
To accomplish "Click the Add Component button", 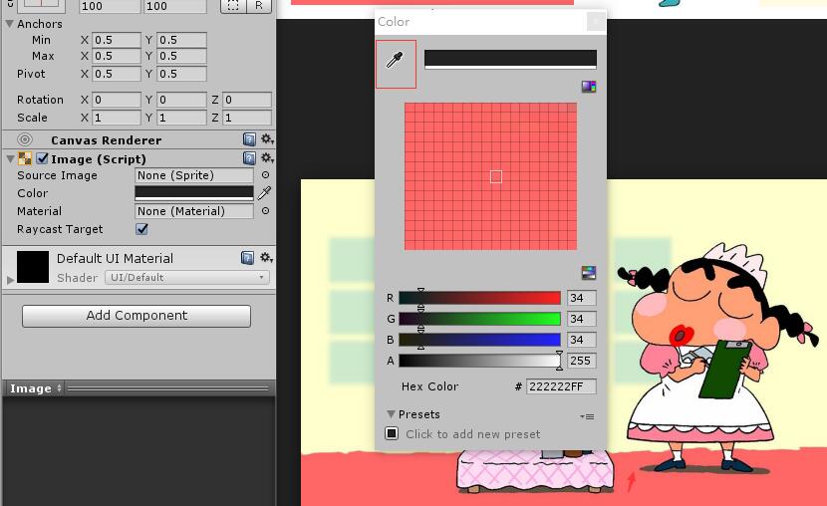I will (x=137, y=316).
